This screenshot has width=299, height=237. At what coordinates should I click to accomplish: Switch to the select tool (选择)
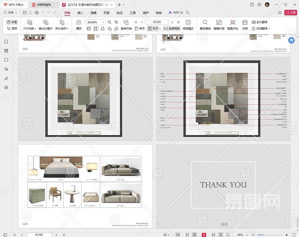pyautogui.click(x=12, y=28)
